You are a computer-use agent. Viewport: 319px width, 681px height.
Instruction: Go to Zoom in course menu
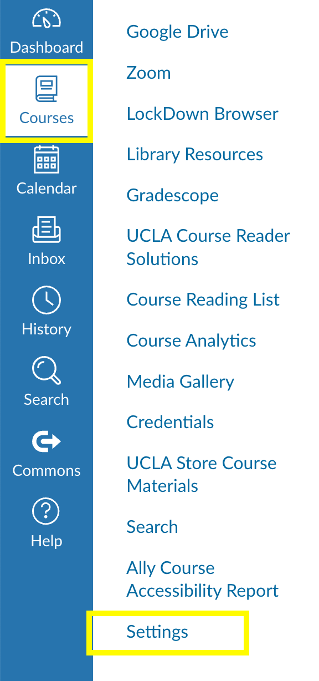(148, 73)
